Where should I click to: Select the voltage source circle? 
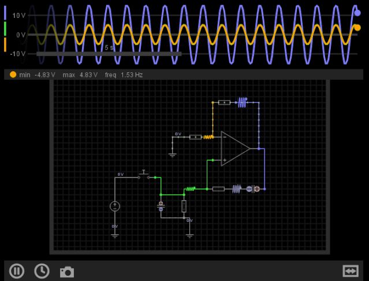(115, 206)
